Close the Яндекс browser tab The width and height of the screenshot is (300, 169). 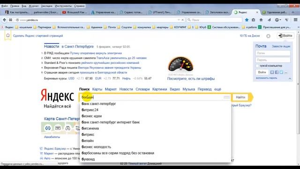tap(257, 12)
